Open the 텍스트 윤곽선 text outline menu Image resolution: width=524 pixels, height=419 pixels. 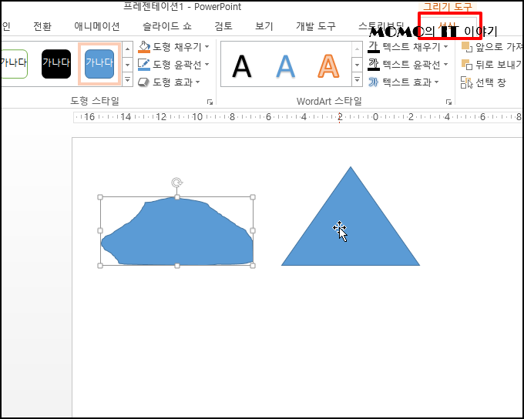click(x=408, y=64)
